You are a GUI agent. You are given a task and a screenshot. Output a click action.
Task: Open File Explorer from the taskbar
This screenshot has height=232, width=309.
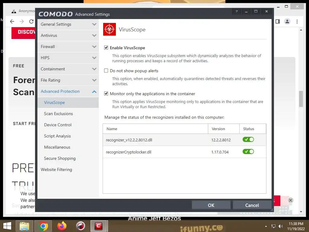(x=24, y=226)
